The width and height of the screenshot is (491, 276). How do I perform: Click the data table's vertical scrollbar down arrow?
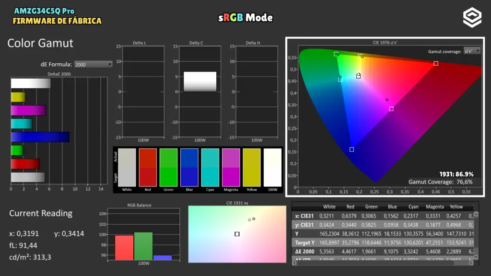point(476,257)
